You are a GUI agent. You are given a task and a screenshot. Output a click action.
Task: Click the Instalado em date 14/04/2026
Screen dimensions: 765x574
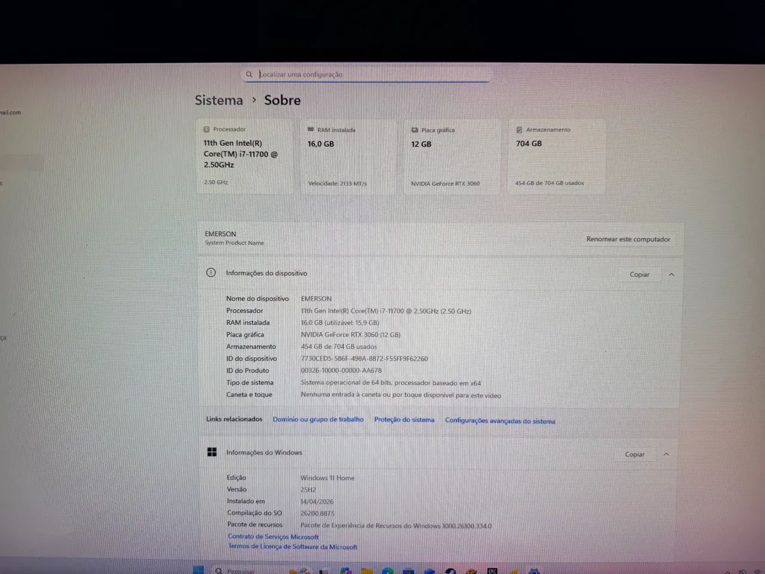coord(317,502)
